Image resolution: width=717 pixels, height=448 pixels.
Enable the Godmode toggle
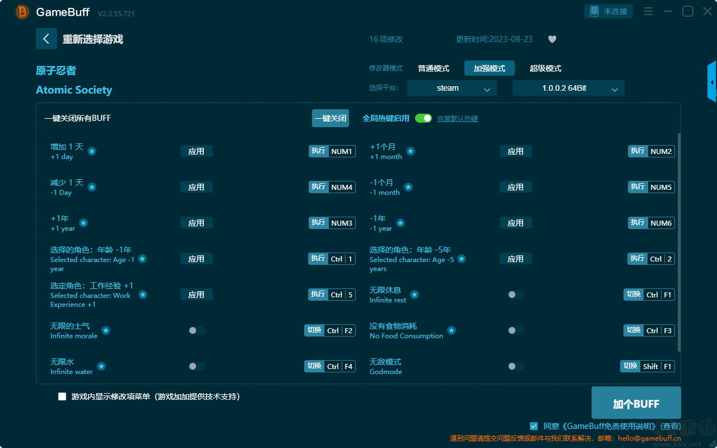pos(516,366)
